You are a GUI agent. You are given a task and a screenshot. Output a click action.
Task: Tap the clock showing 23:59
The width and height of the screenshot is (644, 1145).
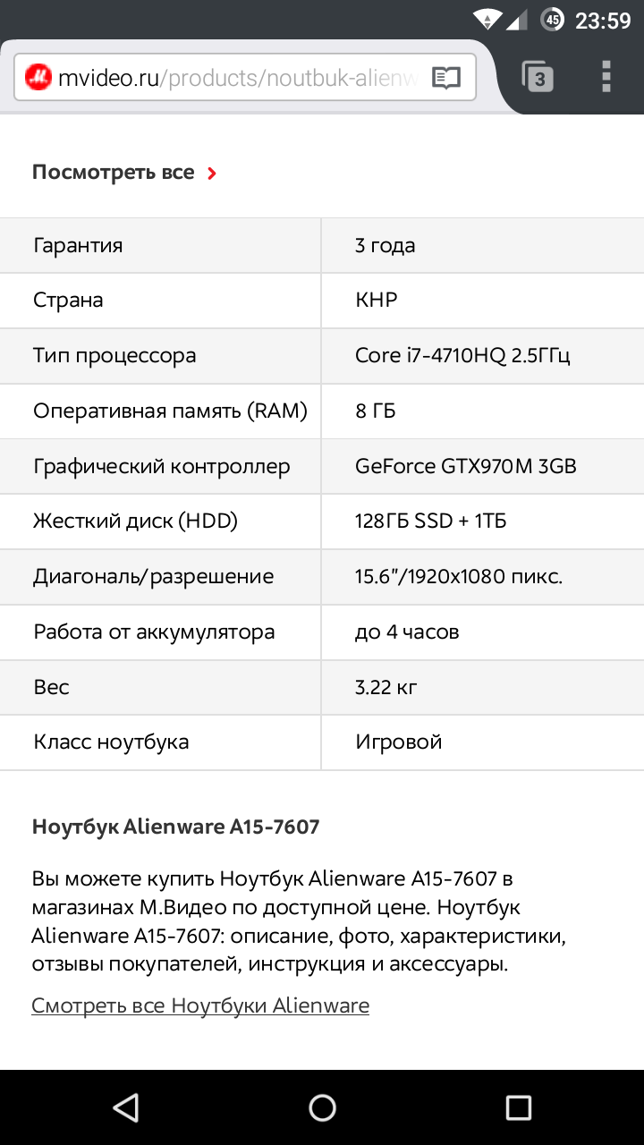coord(603,20)
